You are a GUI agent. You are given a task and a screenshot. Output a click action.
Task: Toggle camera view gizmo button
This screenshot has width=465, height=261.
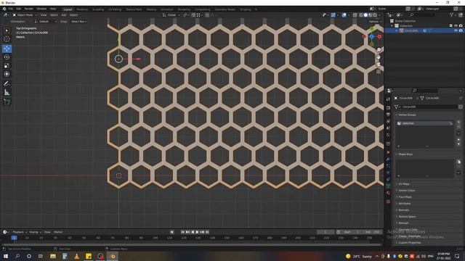tap(379, 65)
